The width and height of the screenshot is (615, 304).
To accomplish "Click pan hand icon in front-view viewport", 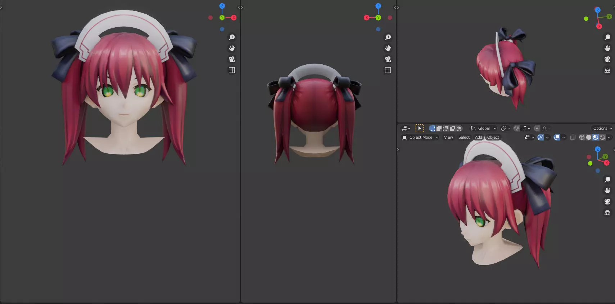I will pos(232,48).
